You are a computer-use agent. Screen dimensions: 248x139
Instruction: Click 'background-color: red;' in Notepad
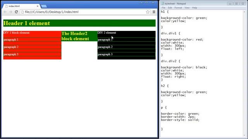pyautogui.click(x=182, y=39)
